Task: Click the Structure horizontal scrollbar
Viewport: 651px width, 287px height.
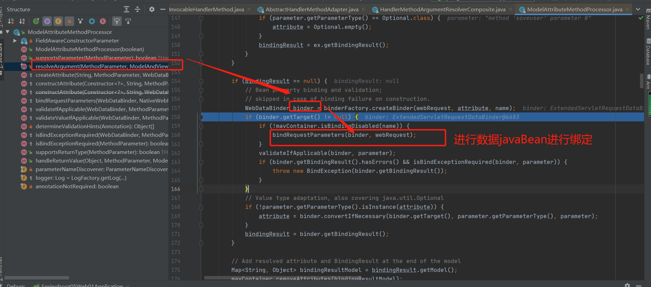Action: [x=37, y=277]
